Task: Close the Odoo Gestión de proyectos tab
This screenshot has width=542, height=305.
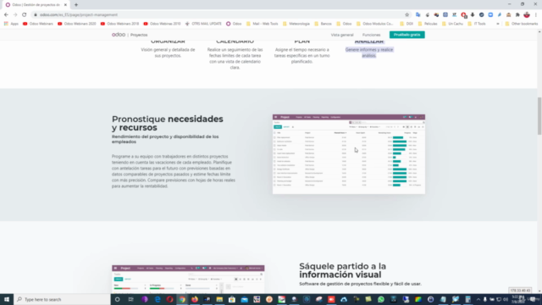Action: pyautogui.click(x=65, y=5)
